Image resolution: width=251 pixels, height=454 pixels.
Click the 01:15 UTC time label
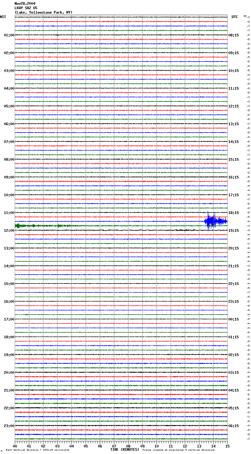pyautogui.click(x=234, y=337)
